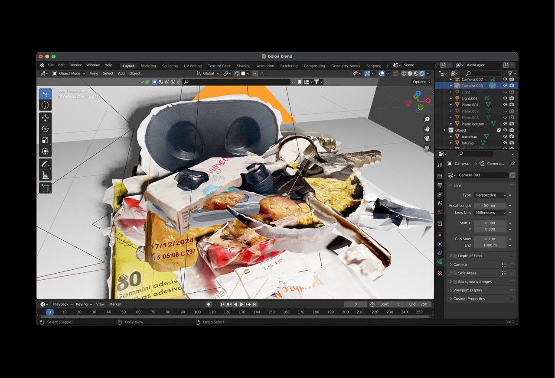The width and height of the screenshot is (555, 378).
Task: Open the Object Mode dropdown
Action: click(69, 74)
